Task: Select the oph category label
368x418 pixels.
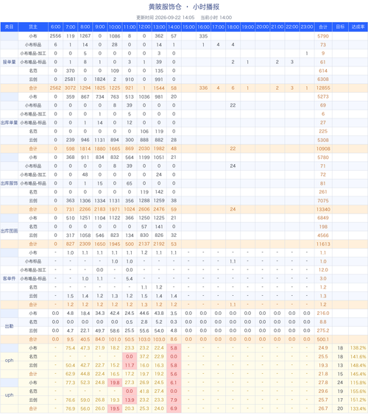Action: 9,361
